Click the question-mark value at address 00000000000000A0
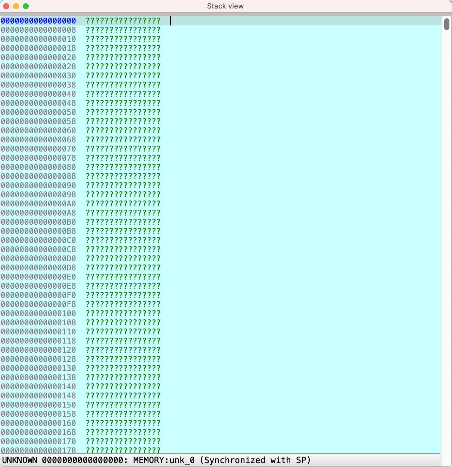This screenshot has height=467, width=452. pos(123,204)
